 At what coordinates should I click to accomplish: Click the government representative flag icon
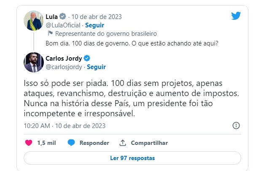pos(50,33)
